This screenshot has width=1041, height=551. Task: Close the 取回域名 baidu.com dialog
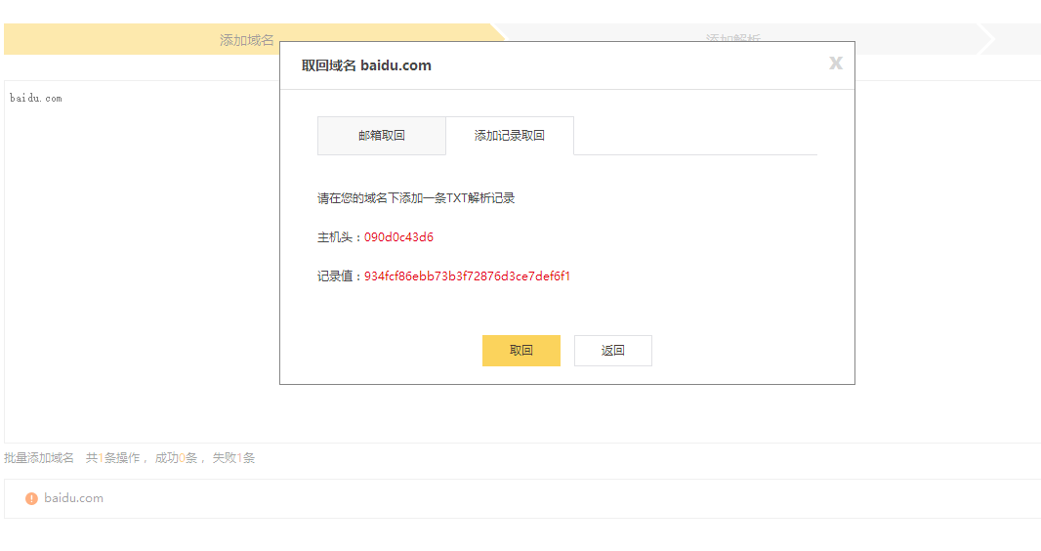point(835,64)
